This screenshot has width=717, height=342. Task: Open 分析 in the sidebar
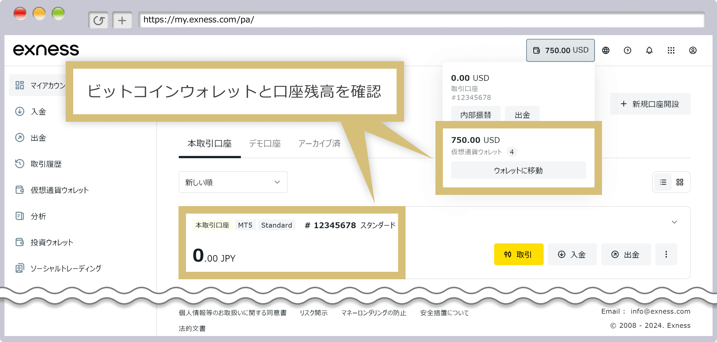pos(38,216)
